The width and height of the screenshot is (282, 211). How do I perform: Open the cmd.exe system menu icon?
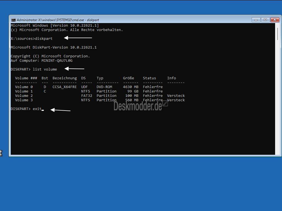pyautogui.click(x=13, y=20)
